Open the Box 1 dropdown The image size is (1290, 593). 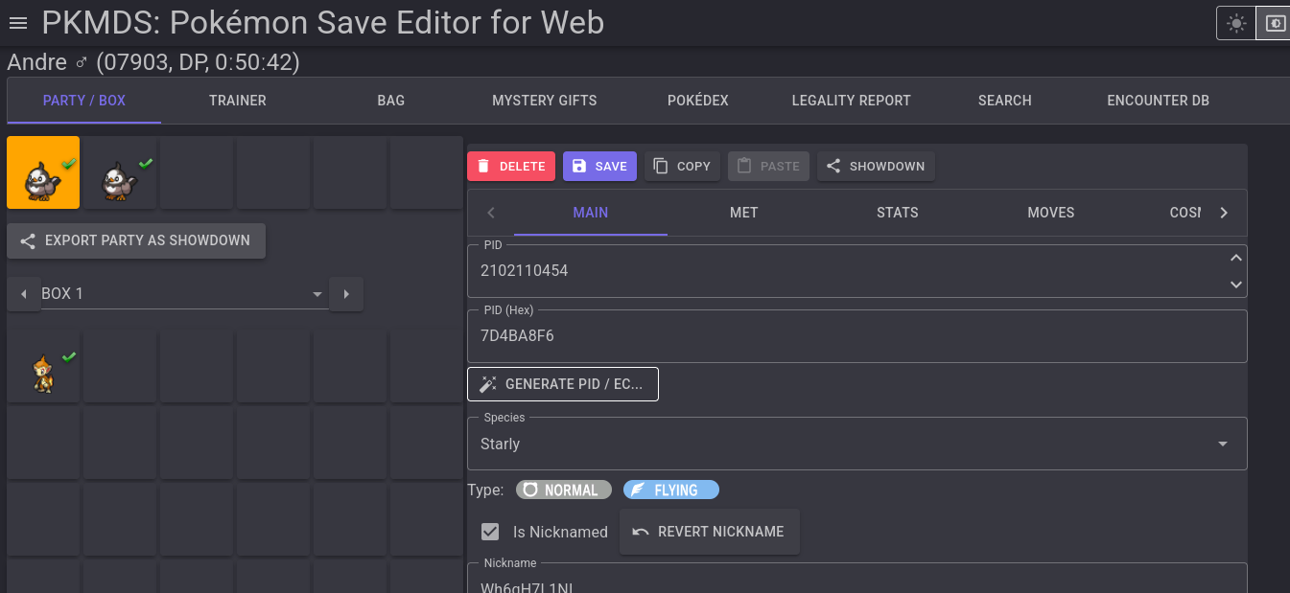[x=182, y=294]
